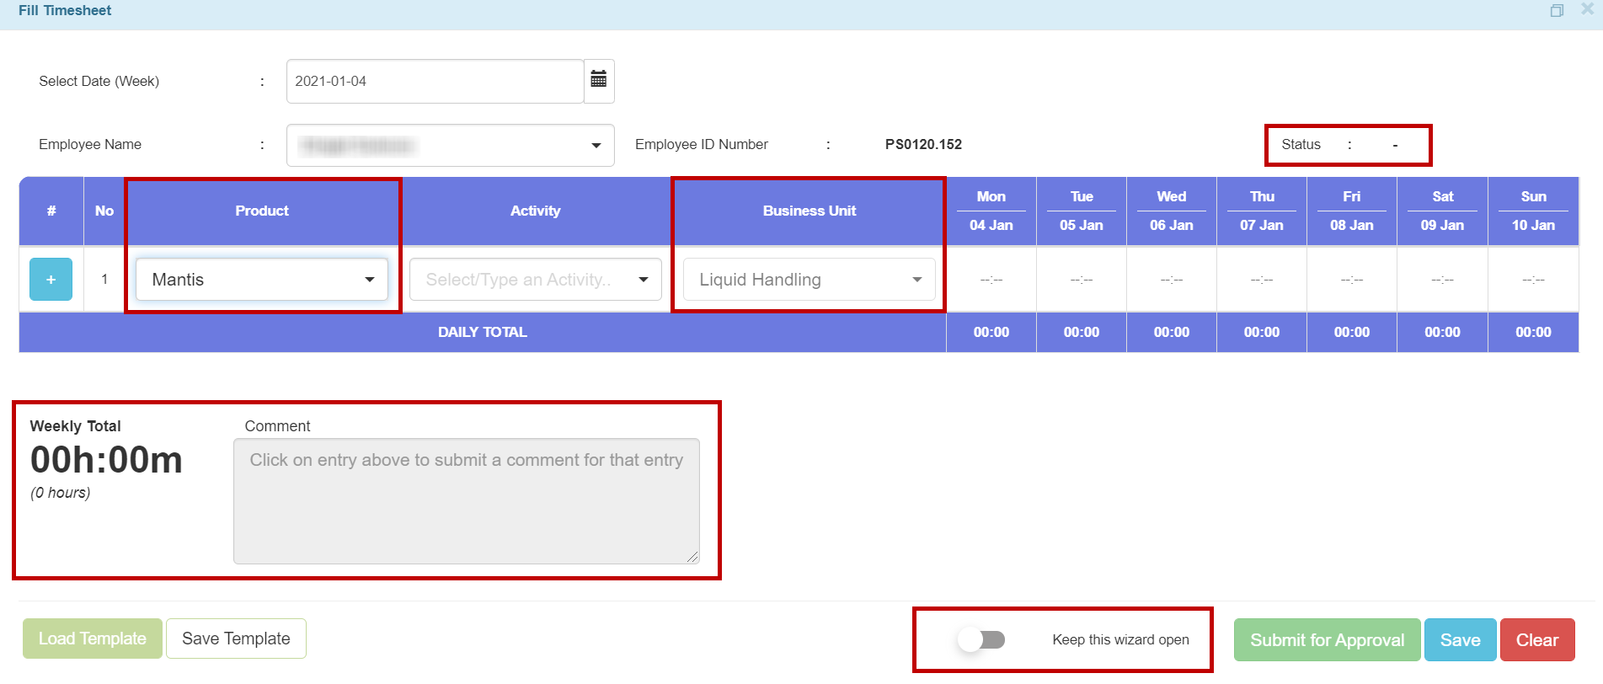Click the Monday 04 Jan time cell

point(991,280)
